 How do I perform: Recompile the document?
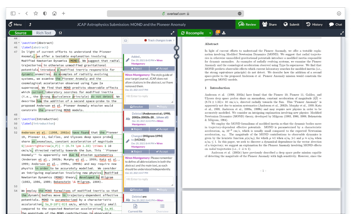point(192,33)
